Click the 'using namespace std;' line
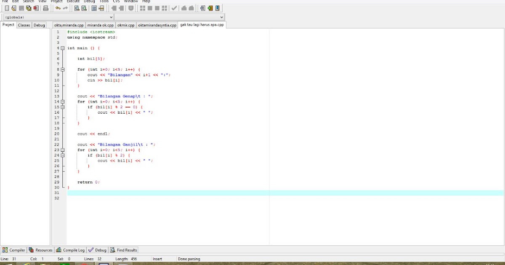 (x=92, y=37)
